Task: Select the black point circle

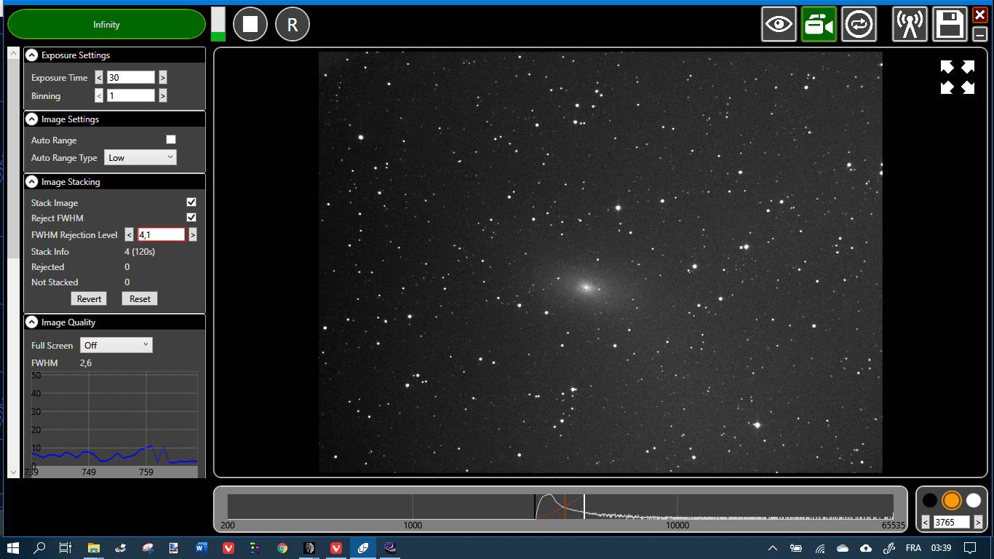Action: 930,500
